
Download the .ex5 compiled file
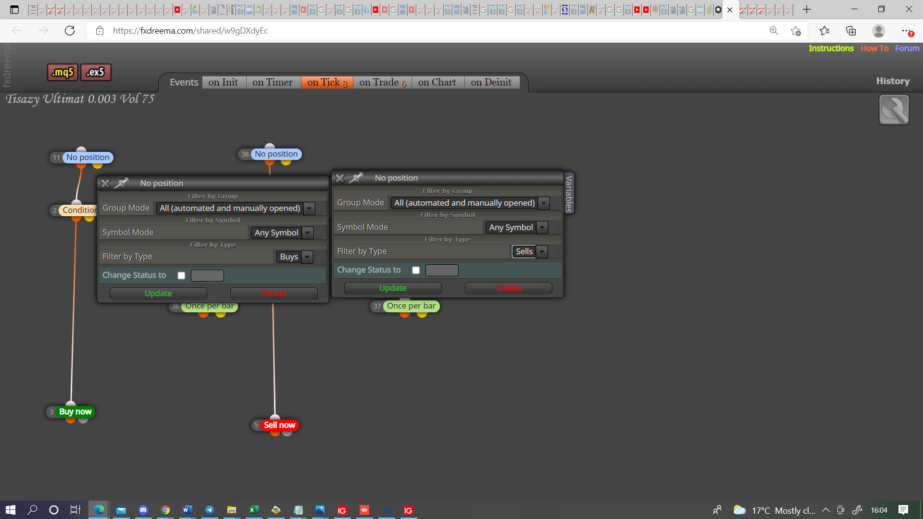click(96, 73)
